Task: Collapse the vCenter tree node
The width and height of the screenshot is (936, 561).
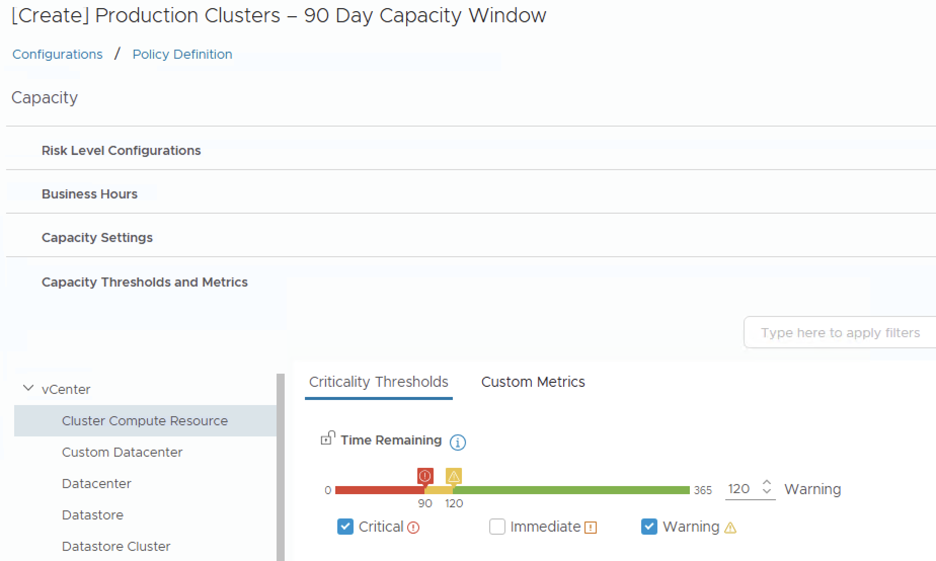Action: pos(29,389)
